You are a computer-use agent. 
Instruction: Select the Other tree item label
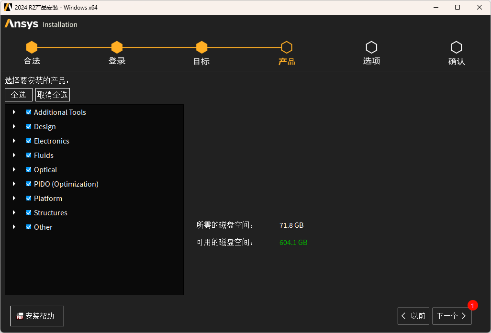(43, 227)
